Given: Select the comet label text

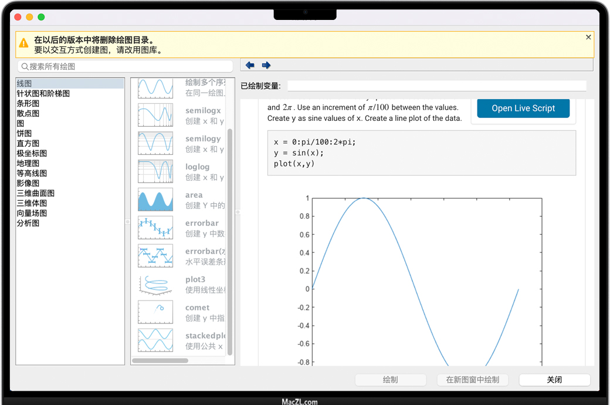Looking at the screenshot, I should click(197, 308).
